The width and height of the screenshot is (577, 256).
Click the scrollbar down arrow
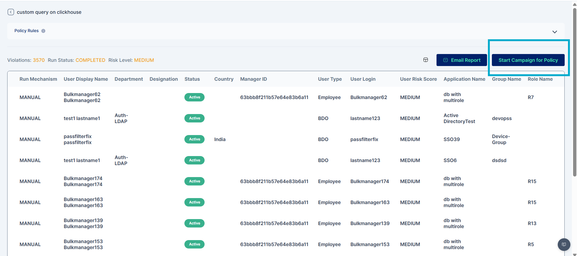pyautogui.click(x=575, y=254)
